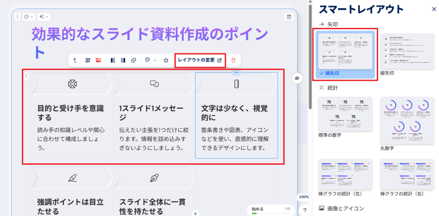Open the card theme palette dropdown
Viewport: 439px width, 216px height.
click(29, 17)
